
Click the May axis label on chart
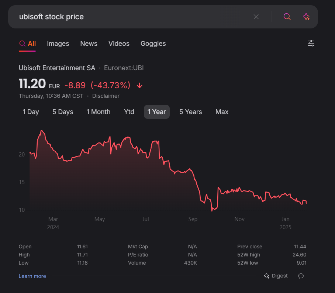coord(100,219)
